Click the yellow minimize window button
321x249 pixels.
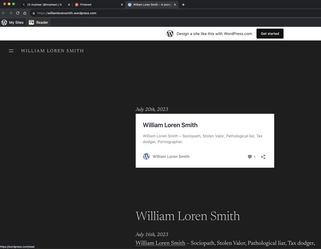(9, 4)
